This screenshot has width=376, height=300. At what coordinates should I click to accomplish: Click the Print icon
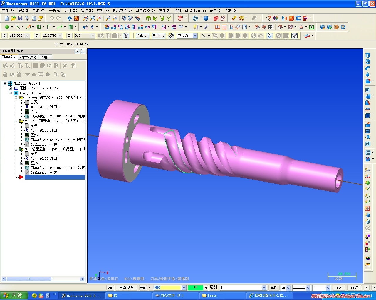27,18
